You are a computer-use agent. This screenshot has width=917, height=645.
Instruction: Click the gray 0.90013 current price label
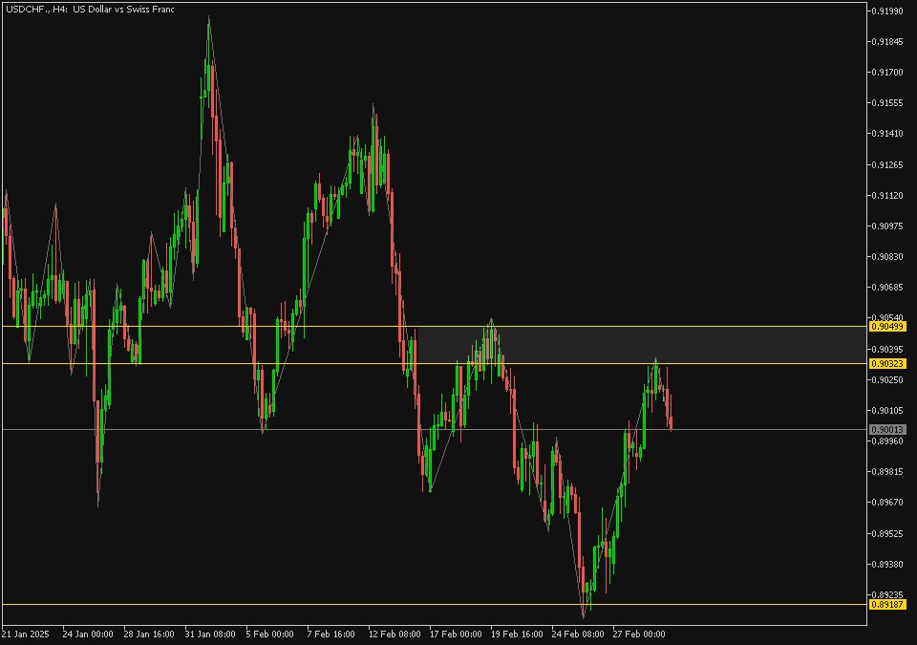[x=887, y=430]
